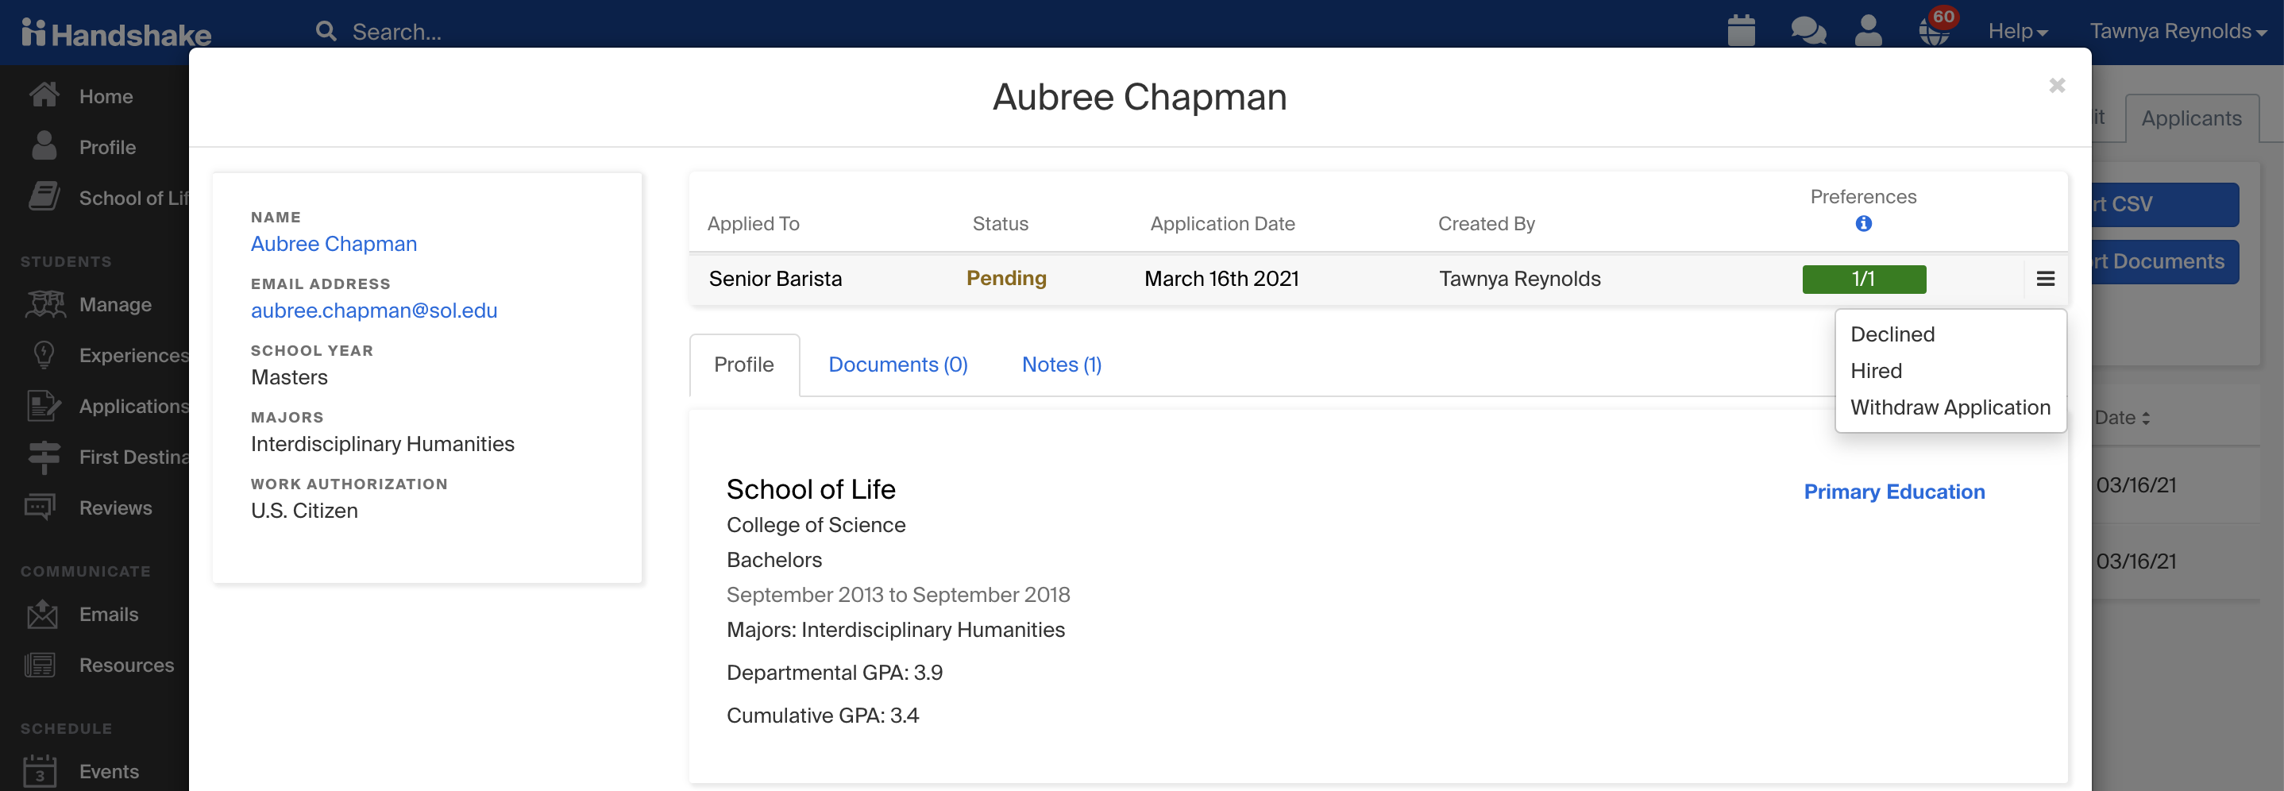Click the Applications sidebar icon
Viewport: 2284px width, 791px height.
(x=43, y=406)
